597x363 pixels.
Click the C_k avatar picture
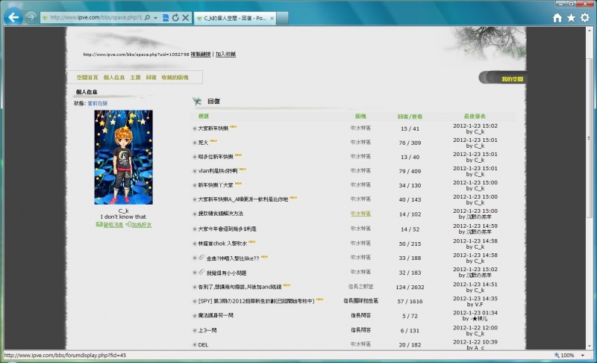[123, 157]
